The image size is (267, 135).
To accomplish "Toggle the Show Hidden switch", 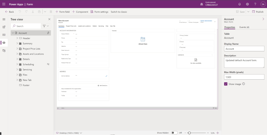I will pyautogui.click(x=174, y=133).
